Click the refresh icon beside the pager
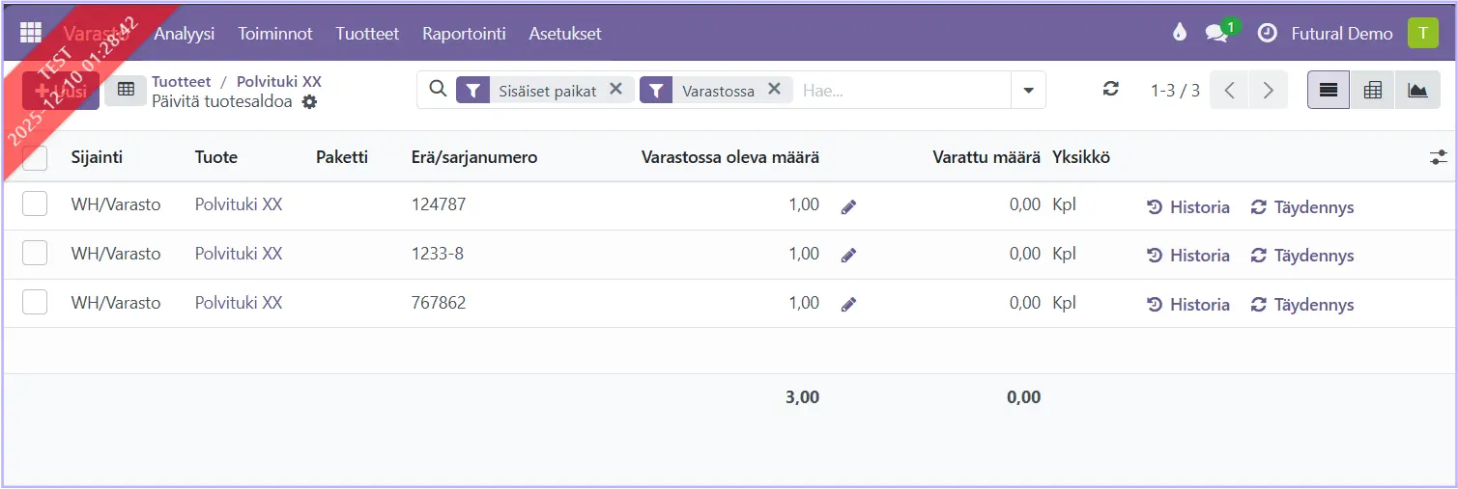The width and height of the screenshot is (1458, 489). (x=1111, y=90)
